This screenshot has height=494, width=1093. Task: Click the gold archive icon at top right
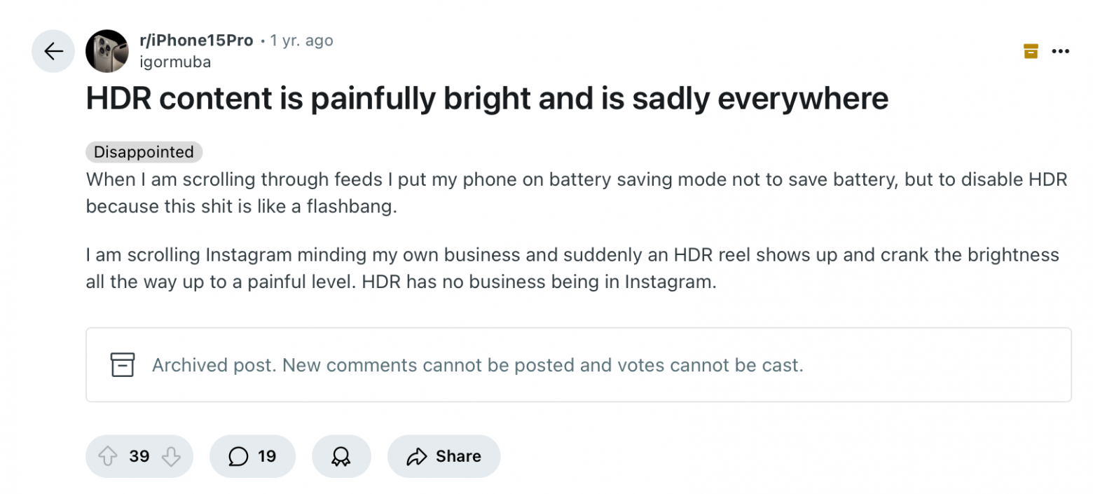tap(1031, 50)
